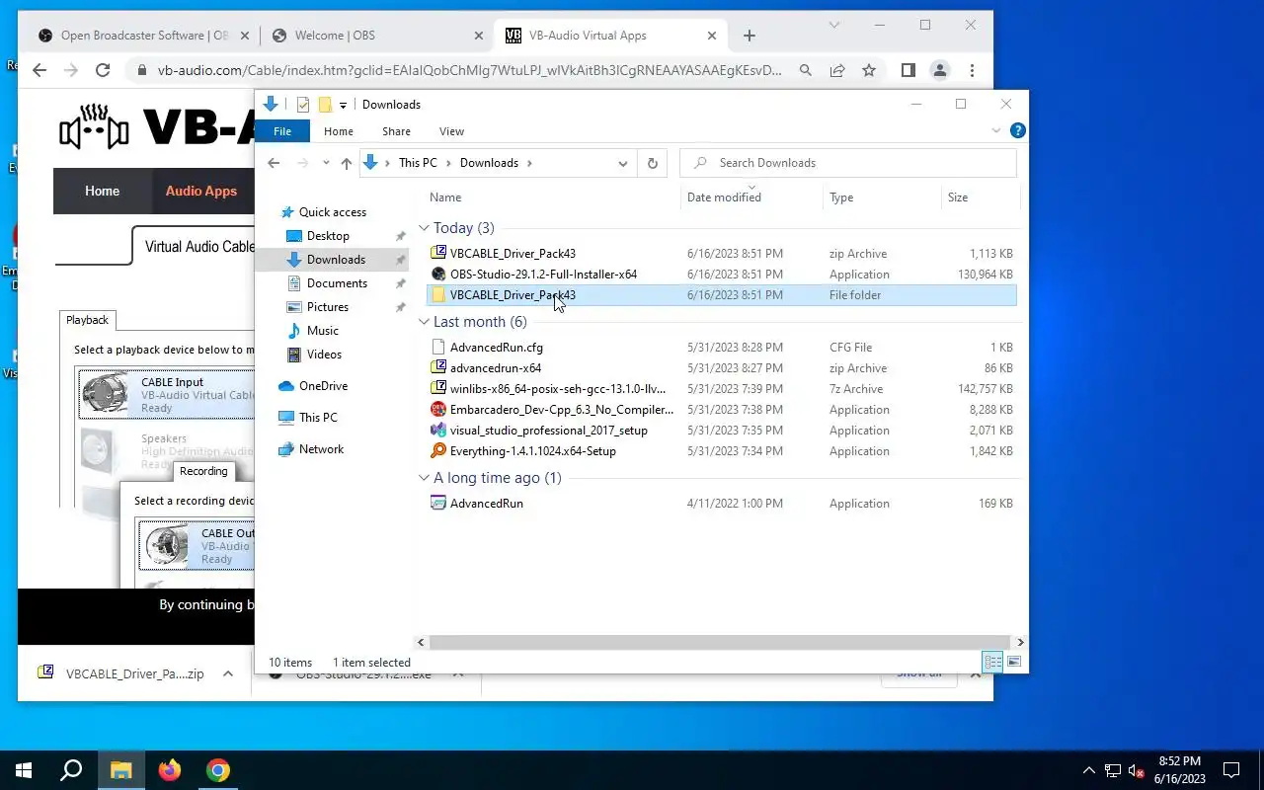
Task: Select OneDrive in navigation pane
Action: 323,386
